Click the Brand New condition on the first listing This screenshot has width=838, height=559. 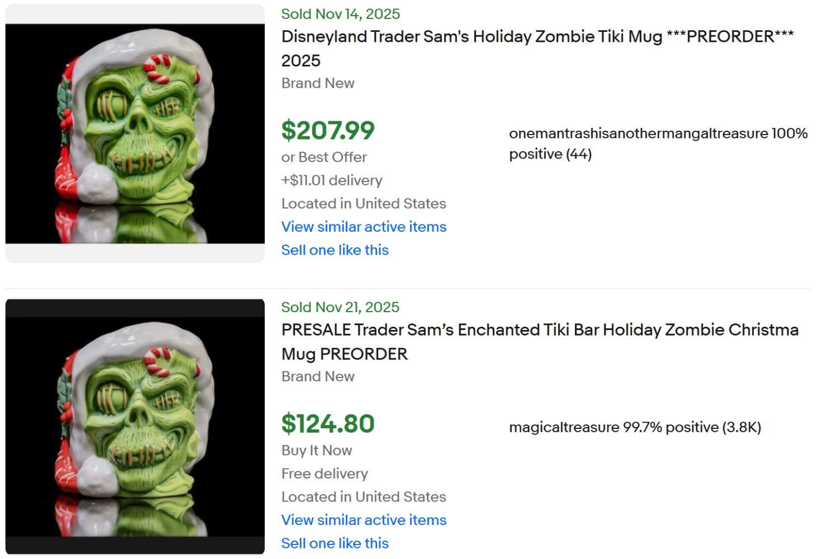point(317,83)
